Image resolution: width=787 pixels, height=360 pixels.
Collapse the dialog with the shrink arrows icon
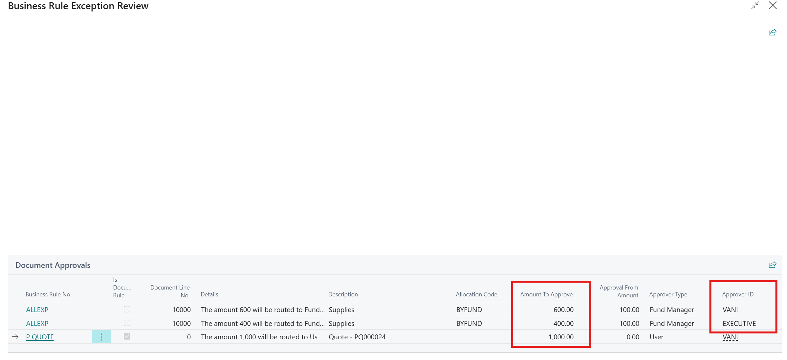(x=755, y=6)
